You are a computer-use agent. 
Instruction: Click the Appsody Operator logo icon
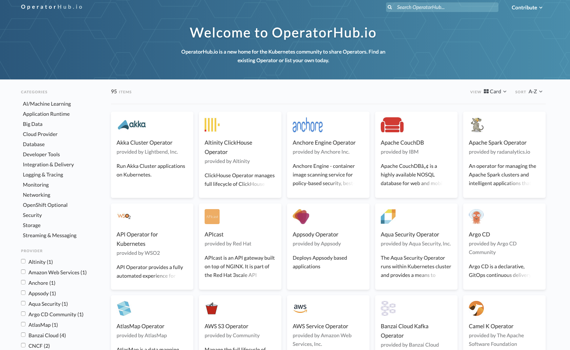[x=301, y=217]
